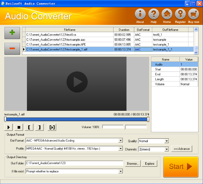Start the conversion
This screenshot has width=203, height=184.
tap(181, 167)
